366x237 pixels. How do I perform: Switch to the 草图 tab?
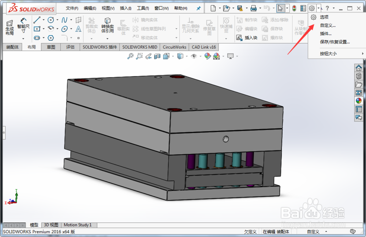(51, 47)
